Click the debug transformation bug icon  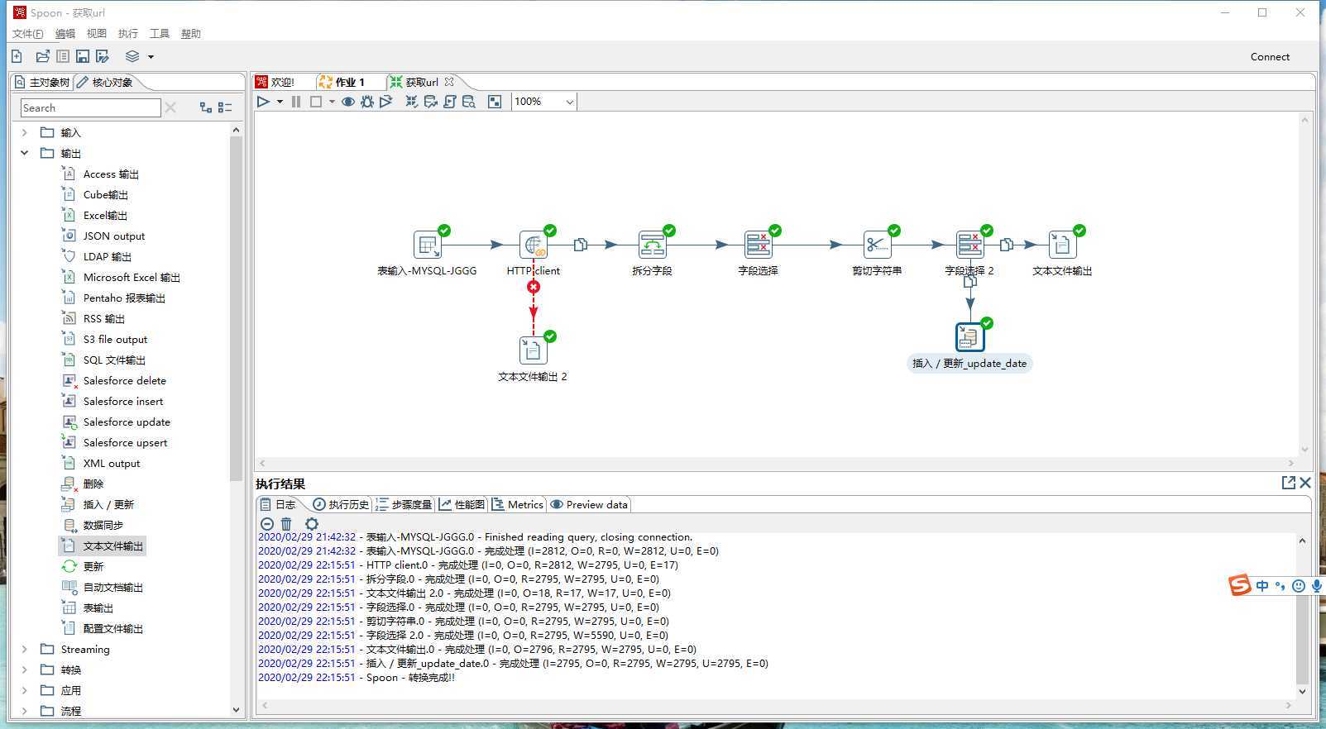click(367, 102)
